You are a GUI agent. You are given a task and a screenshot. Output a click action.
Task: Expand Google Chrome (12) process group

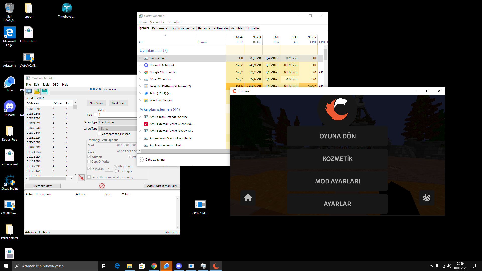(140, 72)
